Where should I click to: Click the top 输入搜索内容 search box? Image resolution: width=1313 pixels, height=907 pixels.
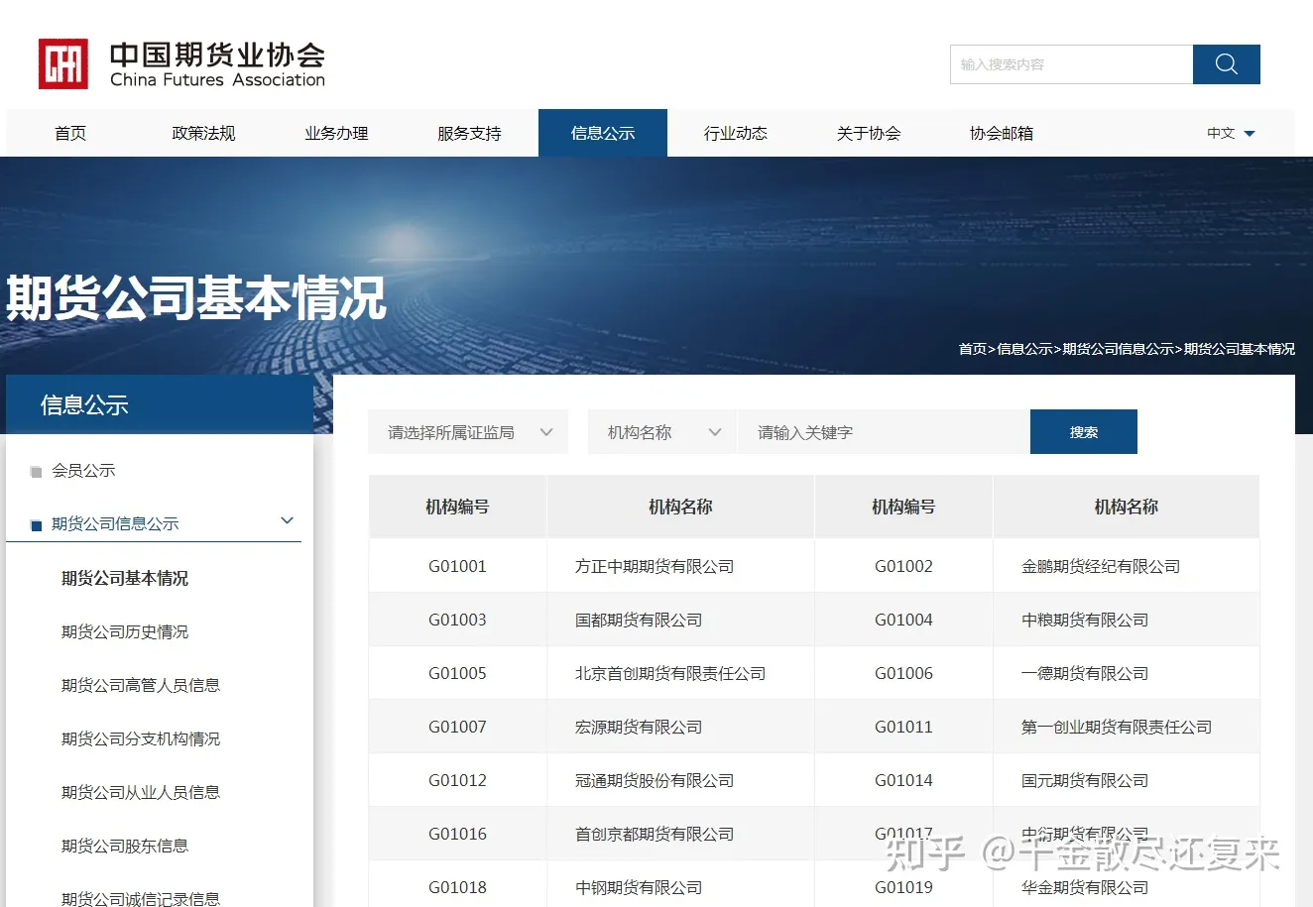[x=1071, y=64]
